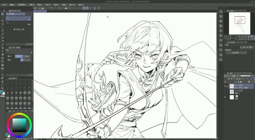Screen dimensions: 255x140
Task: Select the Move layer tool
Action: coord(3,24)
